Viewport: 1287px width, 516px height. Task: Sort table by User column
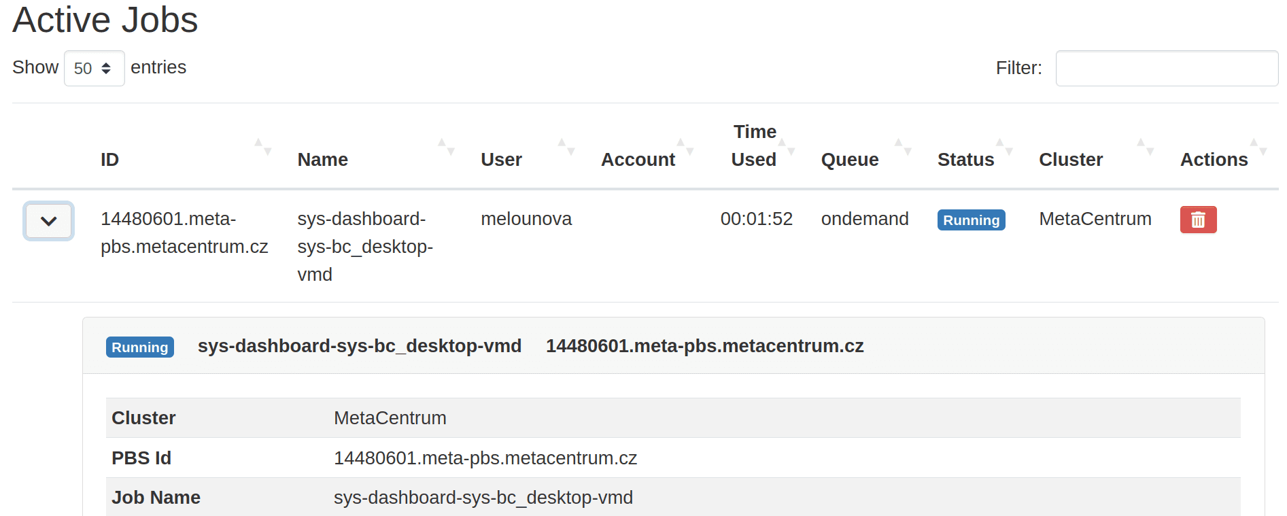(x=501, y=160)
